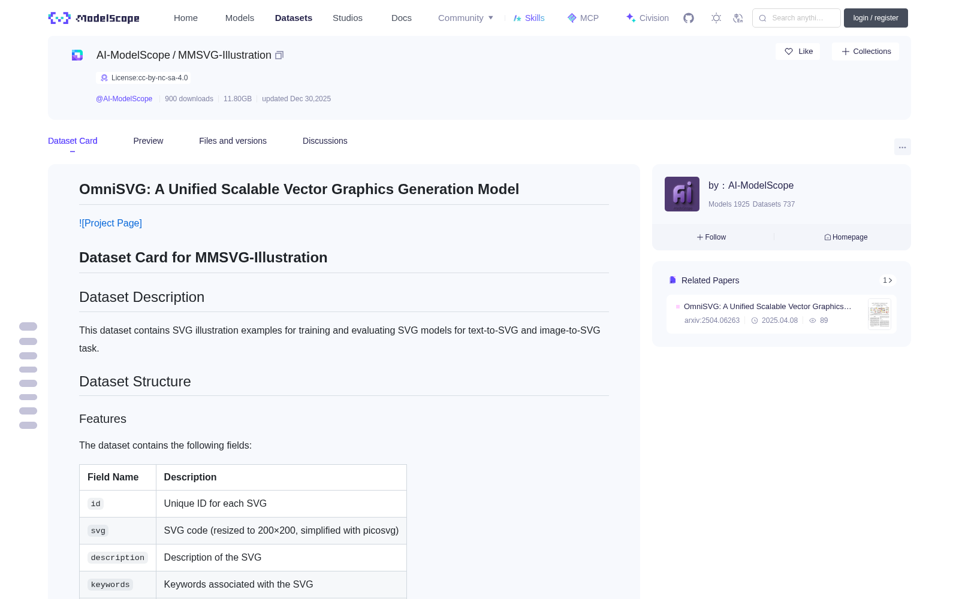
Task: Click 'Unique ID for each SVG' cell
Action: (x=281, y=504)
